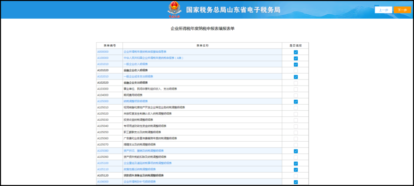Image resolution: width=414 pixels, height=186 pixels.
Task: Open the 一般企业收入明细表 link
Action: pos(136,64)
